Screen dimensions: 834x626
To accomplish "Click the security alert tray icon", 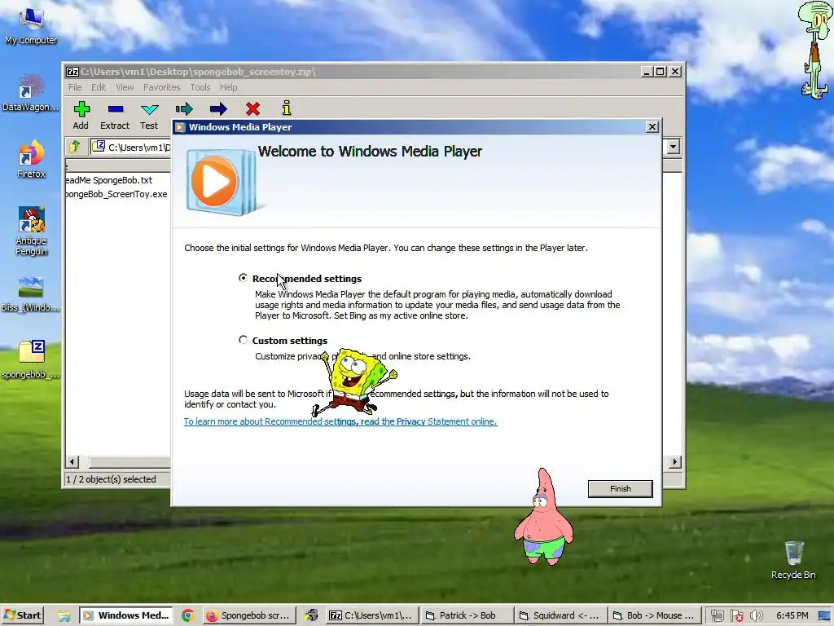I will [x=736, y=615].
